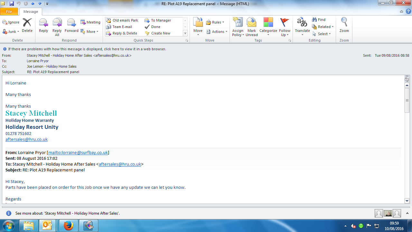The image size is (412, 232).
Task: Run the Old emails Park quick step
Action: [x=122, y=20]
